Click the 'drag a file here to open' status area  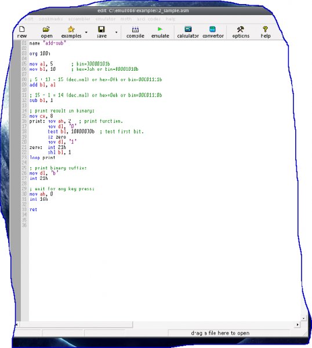pos(220,333)
